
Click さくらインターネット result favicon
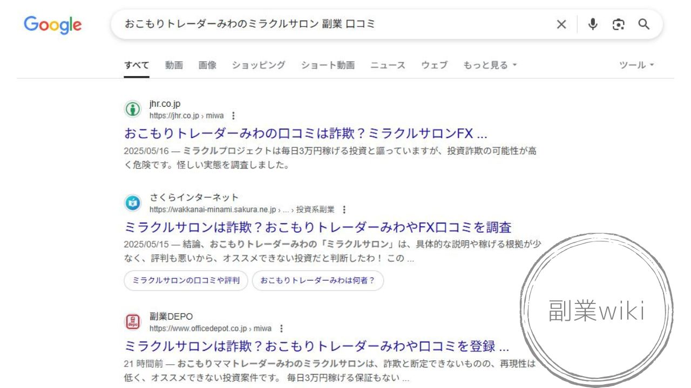(x=133, y=203)
